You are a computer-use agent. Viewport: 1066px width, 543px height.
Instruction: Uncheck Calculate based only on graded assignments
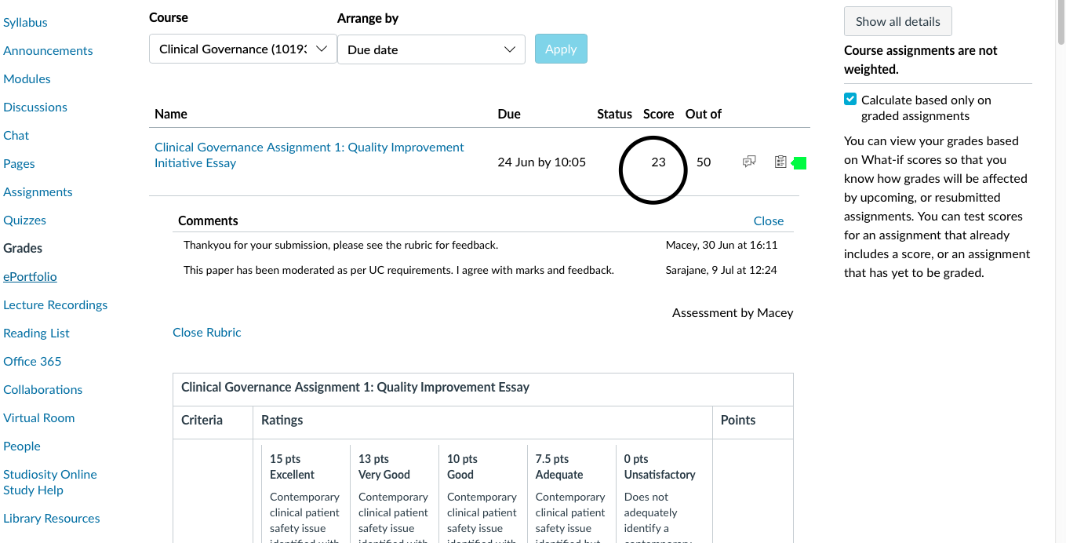pyautogui.click(x=850, y=100)
